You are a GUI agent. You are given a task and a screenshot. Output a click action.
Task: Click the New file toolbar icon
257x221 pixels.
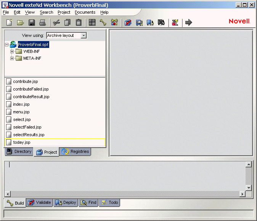[9, 23]
